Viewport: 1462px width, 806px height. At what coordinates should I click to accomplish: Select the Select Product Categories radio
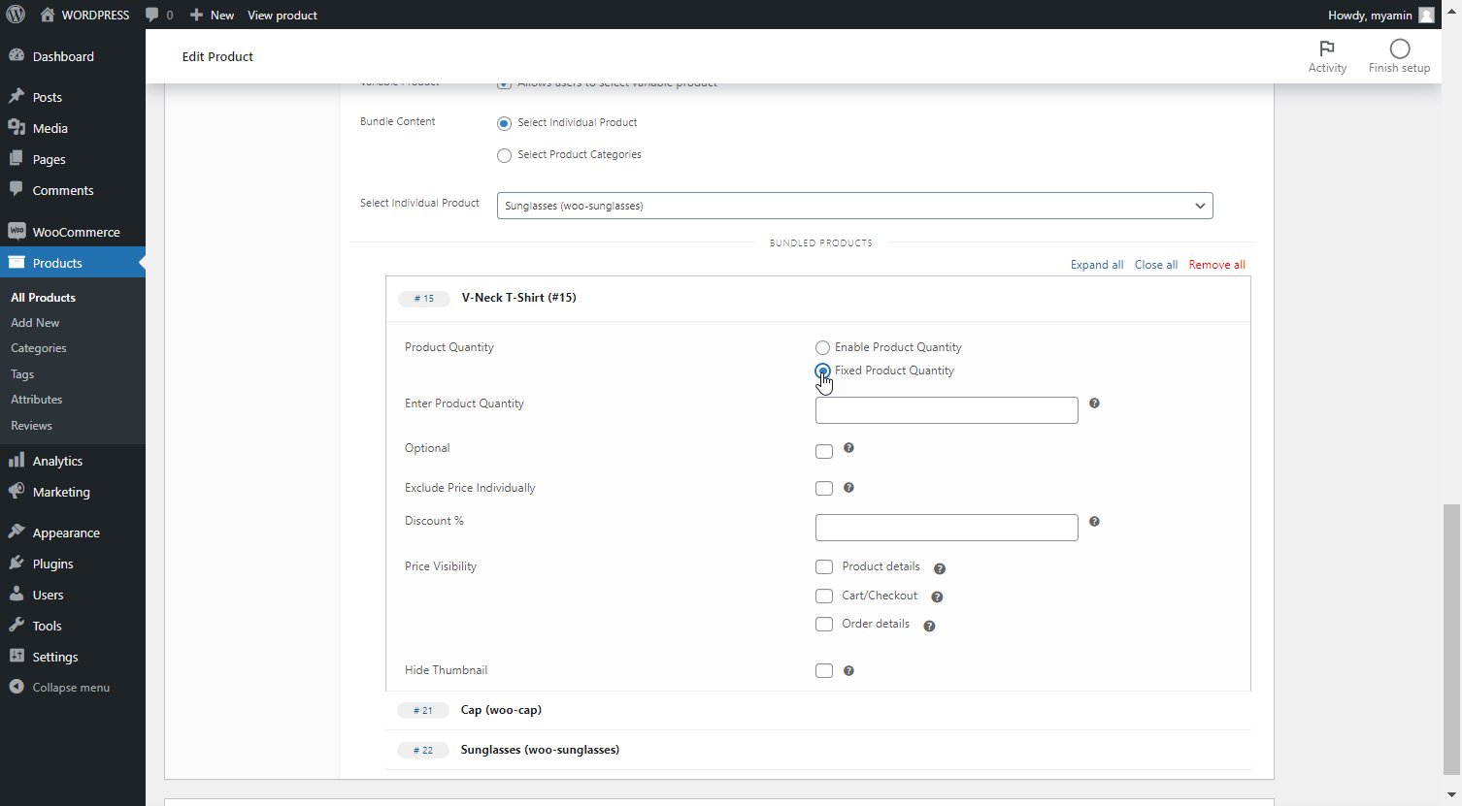click(x=504, y=155)
